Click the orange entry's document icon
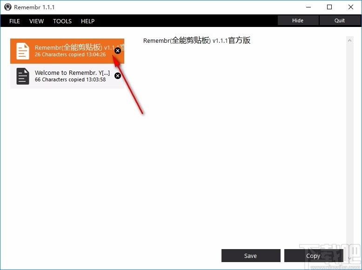 click(x=23, y=51)
